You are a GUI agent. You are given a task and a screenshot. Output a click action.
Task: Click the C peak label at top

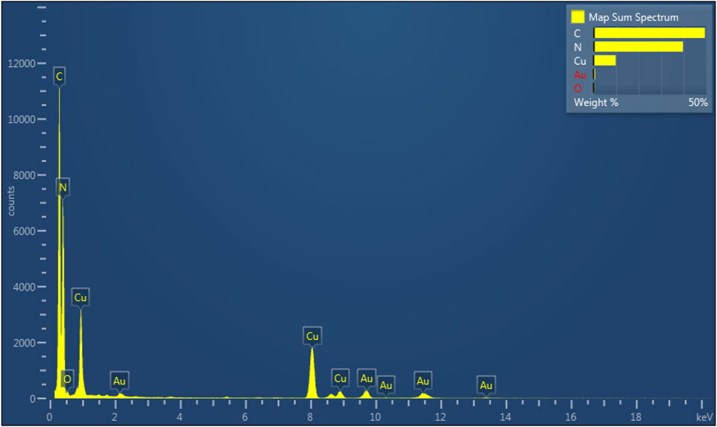[59, 77]
